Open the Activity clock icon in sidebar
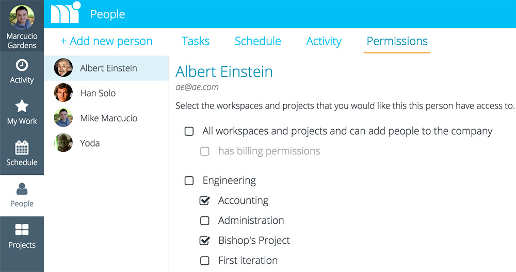516x272 pixels. 22,65
